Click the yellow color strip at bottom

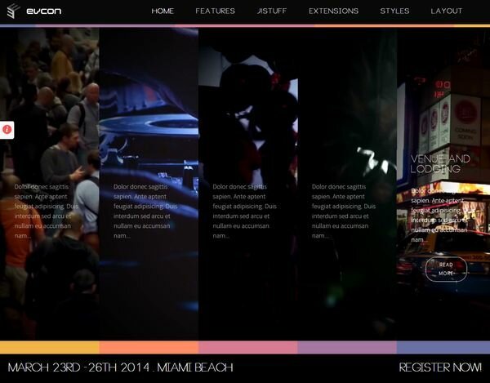click(x=49, y=347)
